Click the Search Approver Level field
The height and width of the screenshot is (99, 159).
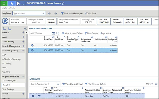point(43,84)
